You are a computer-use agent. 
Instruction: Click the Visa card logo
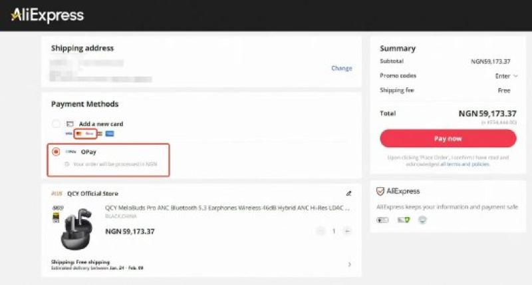click(68, 134)
